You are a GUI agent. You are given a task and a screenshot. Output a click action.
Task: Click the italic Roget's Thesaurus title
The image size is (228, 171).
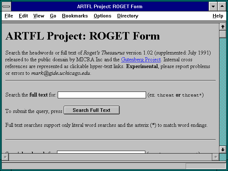click(x=104, y=53)
